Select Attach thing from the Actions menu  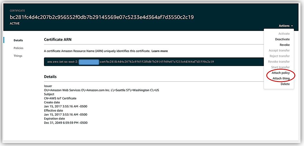coord(281,78)
